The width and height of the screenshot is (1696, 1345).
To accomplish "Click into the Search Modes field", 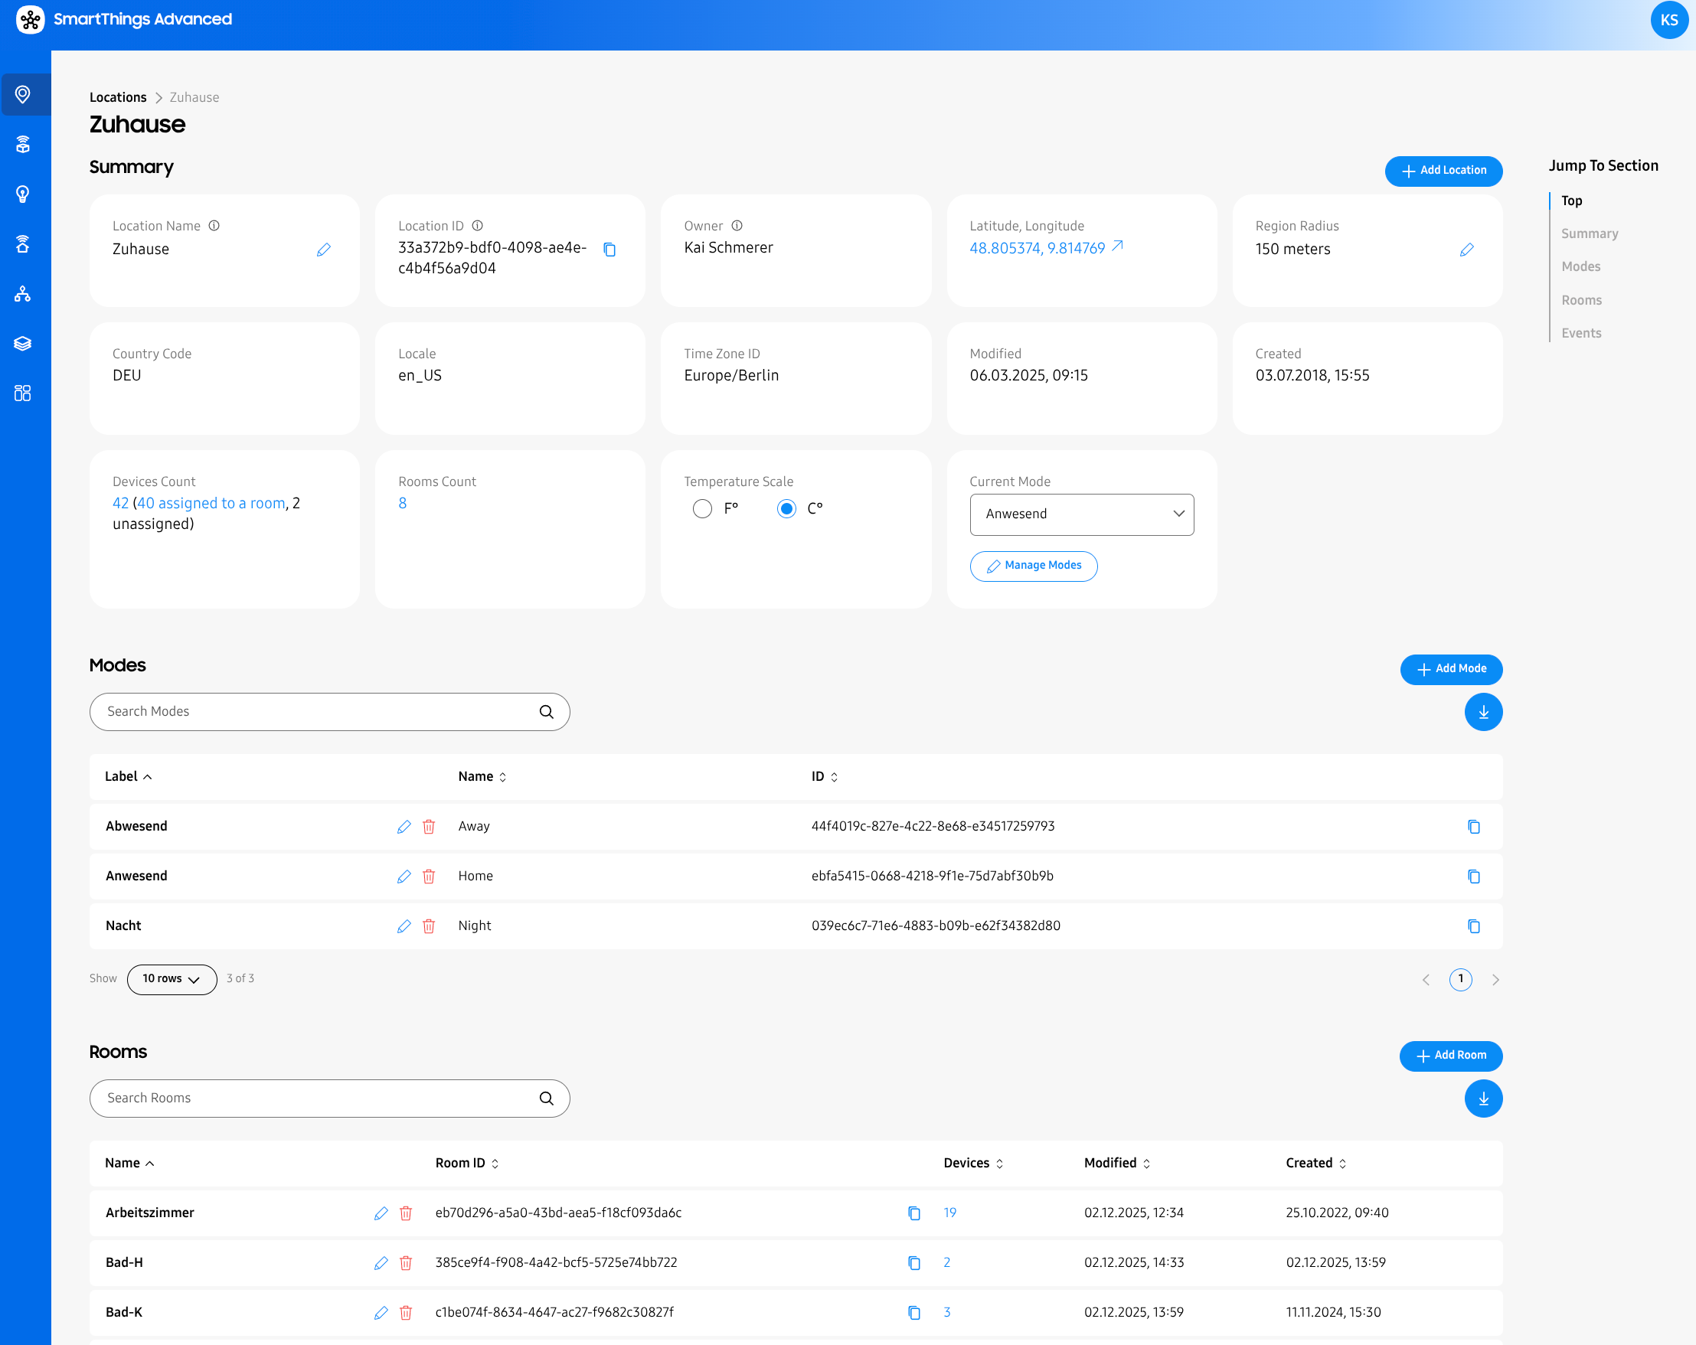I will pyautogui.click(x=315, y=712).
